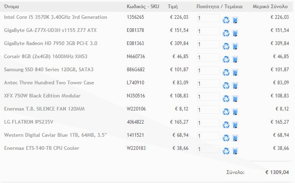Delete the Intel Core i5 3570K item with its trash icon
This screenshot has height=183, width=295.
click(235, 20)
